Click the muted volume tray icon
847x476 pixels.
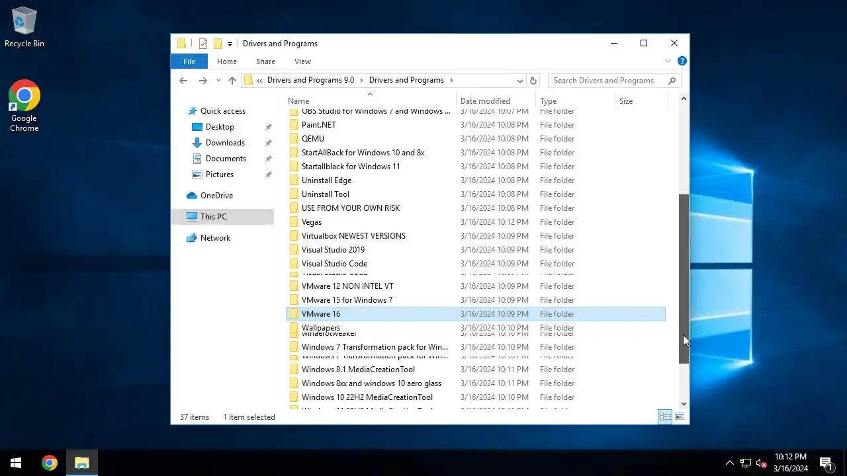pyautogui.click(x=762, y=463)
